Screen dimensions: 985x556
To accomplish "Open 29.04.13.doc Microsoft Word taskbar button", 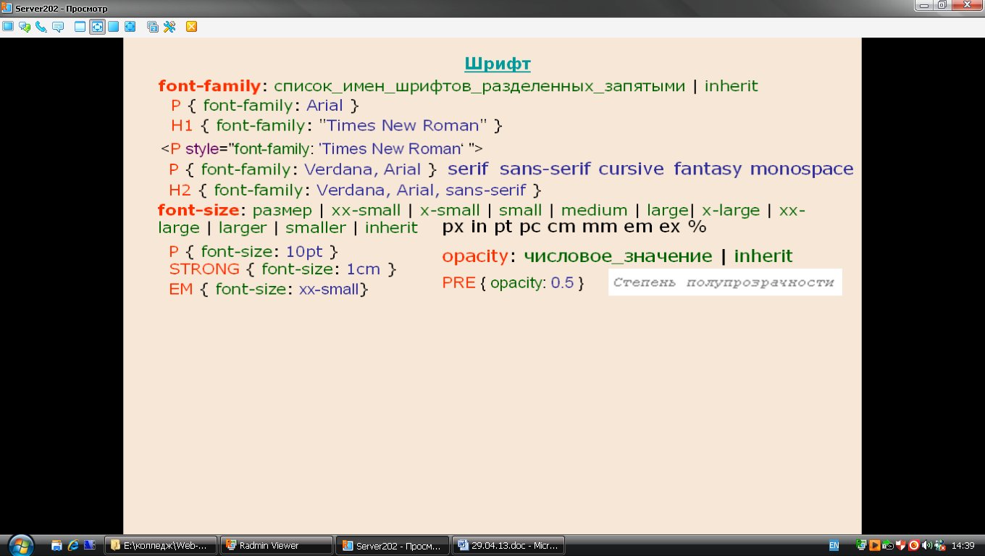I will pyautogui.click(x=508, y=546).
